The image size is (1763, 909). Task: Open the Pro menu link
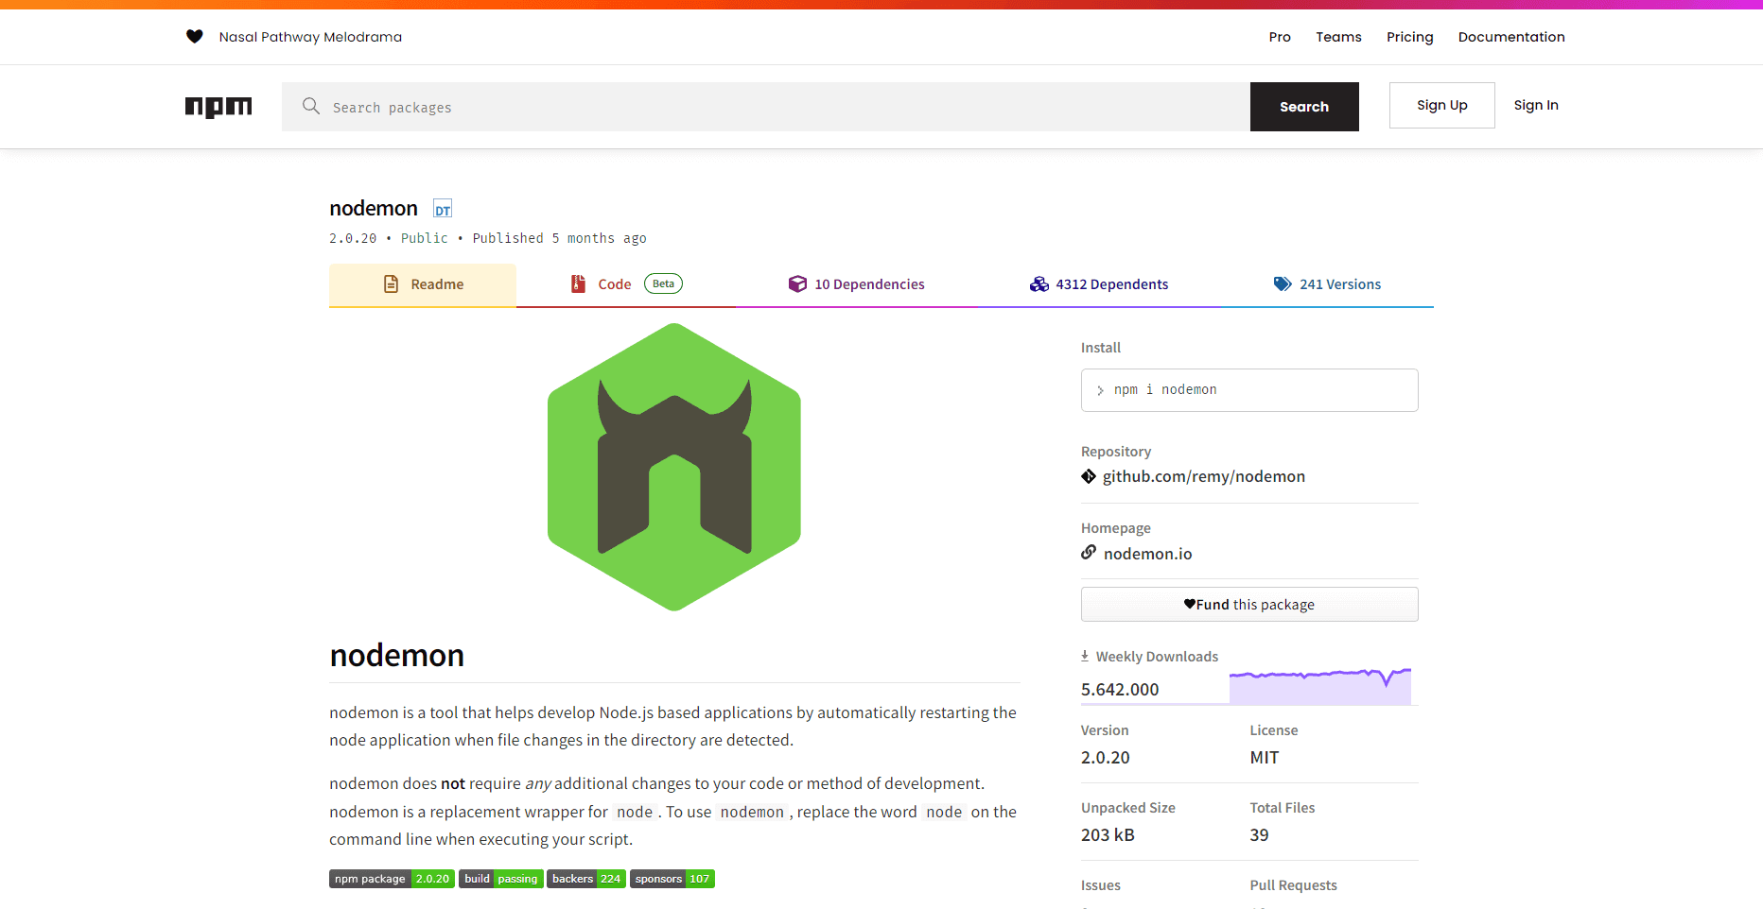pyautogui.click(x=1280, y=37)
